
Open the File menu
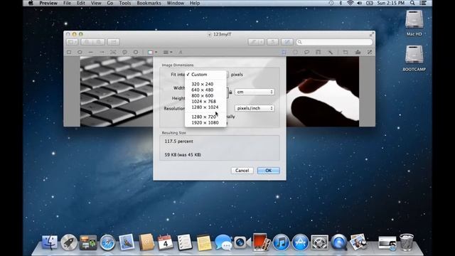(67, 3)
